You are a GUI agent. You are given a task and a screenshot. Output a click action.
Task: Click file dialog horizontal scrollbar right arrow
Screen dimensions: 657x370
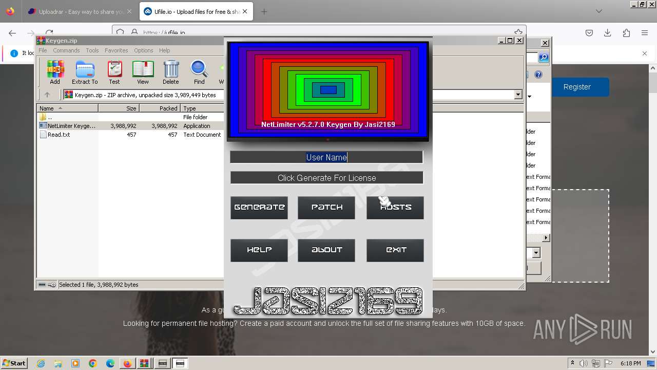[x=546, y=237]
